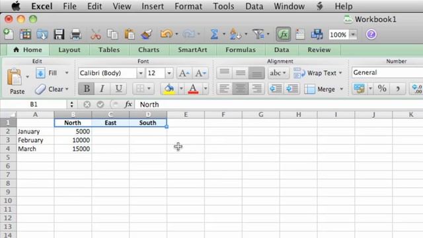The height and width of the screenshot is (238, 423).
Task: Save the workbook with floppy disk icon
Action: pyautogui.click(x=59, y=34)
